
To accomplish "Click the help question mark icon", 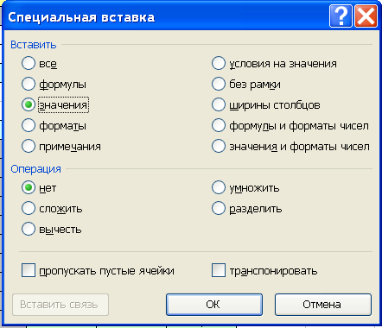I will pos(341,16).
